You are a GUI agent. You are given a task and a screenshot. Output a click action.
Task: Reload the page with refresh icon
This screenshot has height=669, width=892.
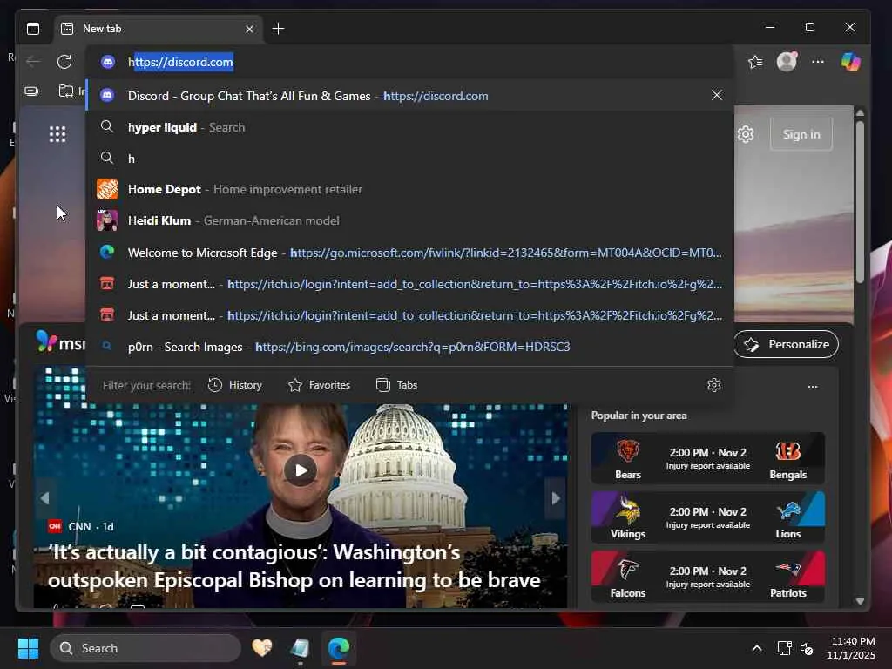(64, 62)
